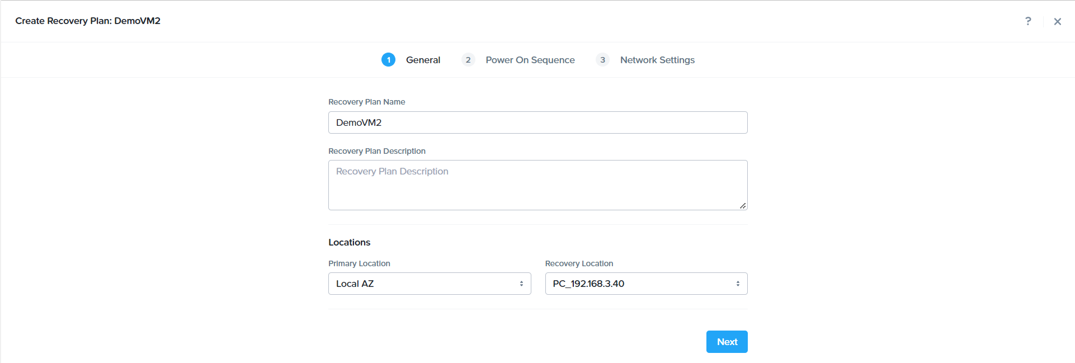The height and width of the screenshot is (363, 1075).
Task: Expand the Recovery Location dropdown showing PC_192.168.3.40
Action: click(640, 284)
